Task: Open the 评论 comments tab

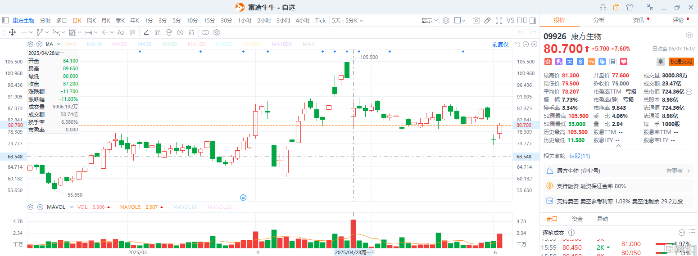Action: (x=678, y=20)
